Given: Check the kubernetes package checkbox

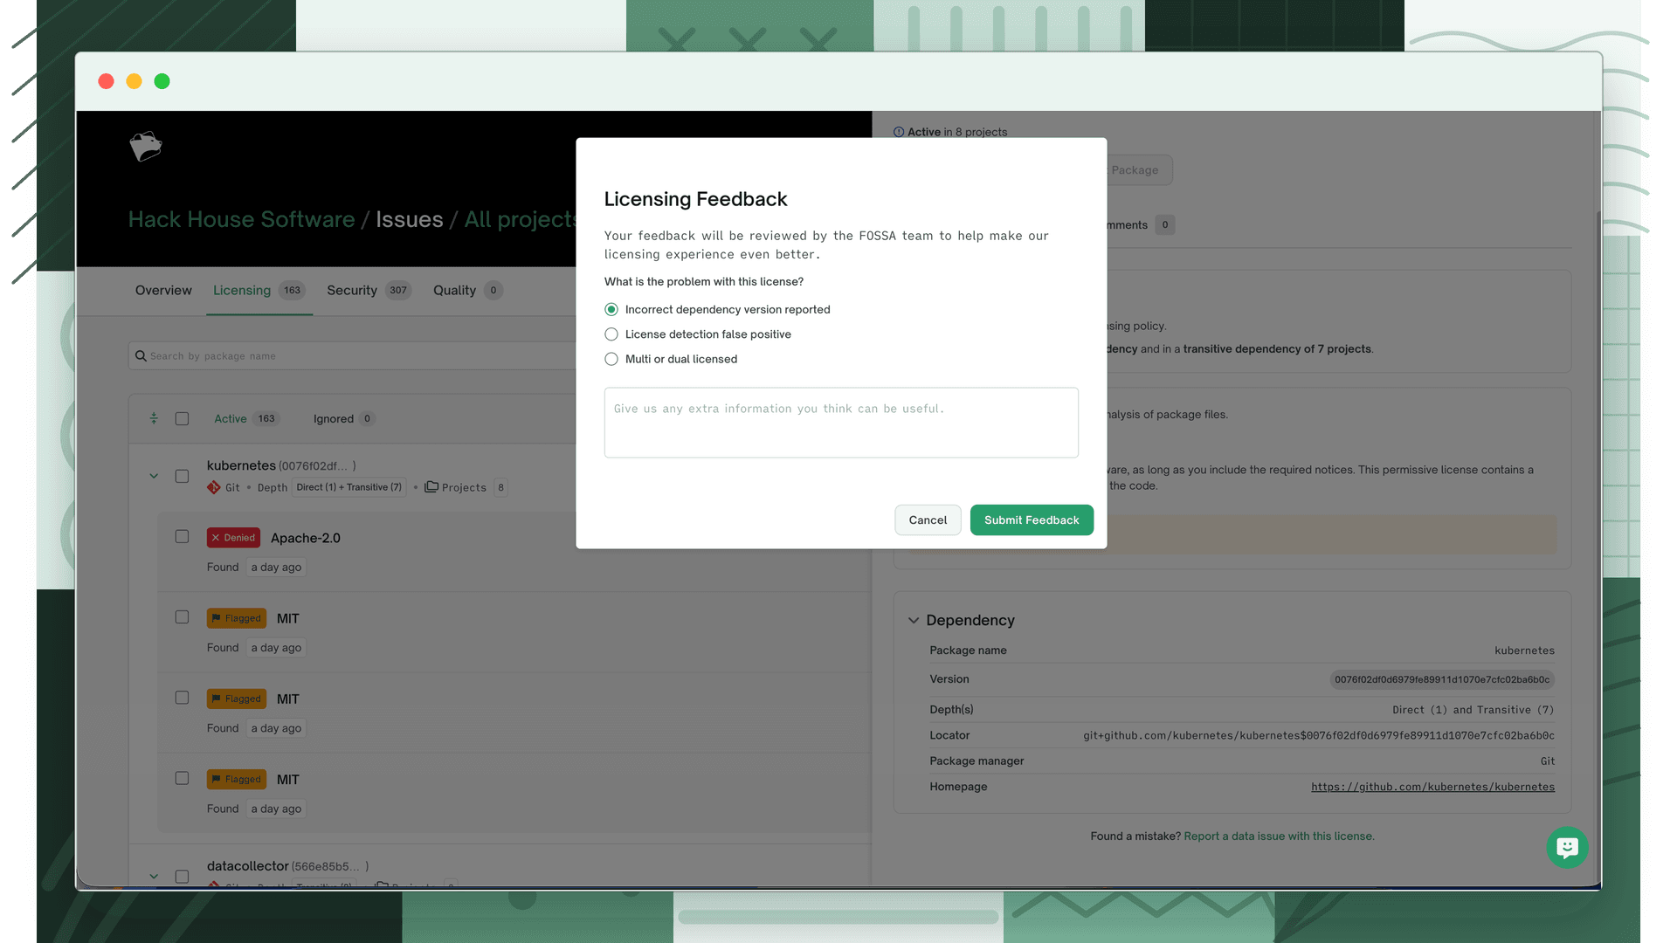Looking at the screenshot, I should [x=182, y=476].
